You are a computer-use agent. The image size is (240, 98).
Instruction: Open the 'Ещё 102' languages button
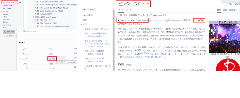pyautogui.click(x=9, y=32)
